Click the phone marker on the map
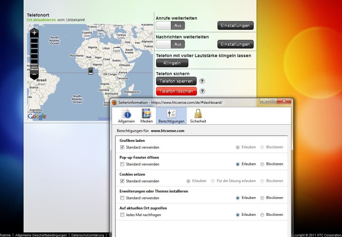Screen dimensions: 342x237 [90, 71]
